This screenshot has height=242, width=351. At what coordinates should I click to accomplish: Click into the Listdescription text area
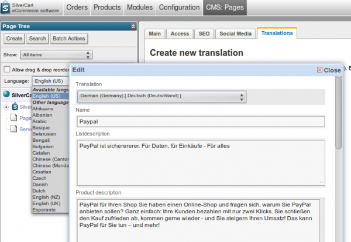[x=201, y=163]
